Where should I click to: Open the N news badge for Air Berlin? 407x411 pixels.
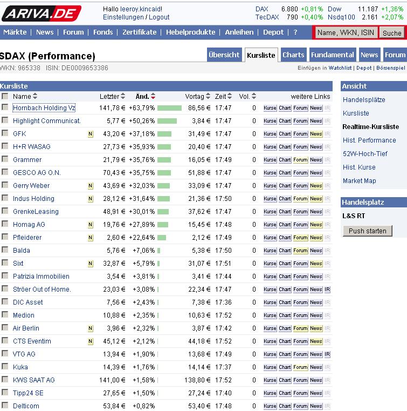click(91, 328)
